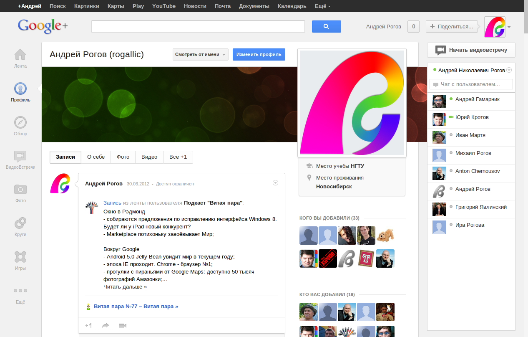Open the account menu arrow next to avatar
Screen dimensions: 528x337
509,27
